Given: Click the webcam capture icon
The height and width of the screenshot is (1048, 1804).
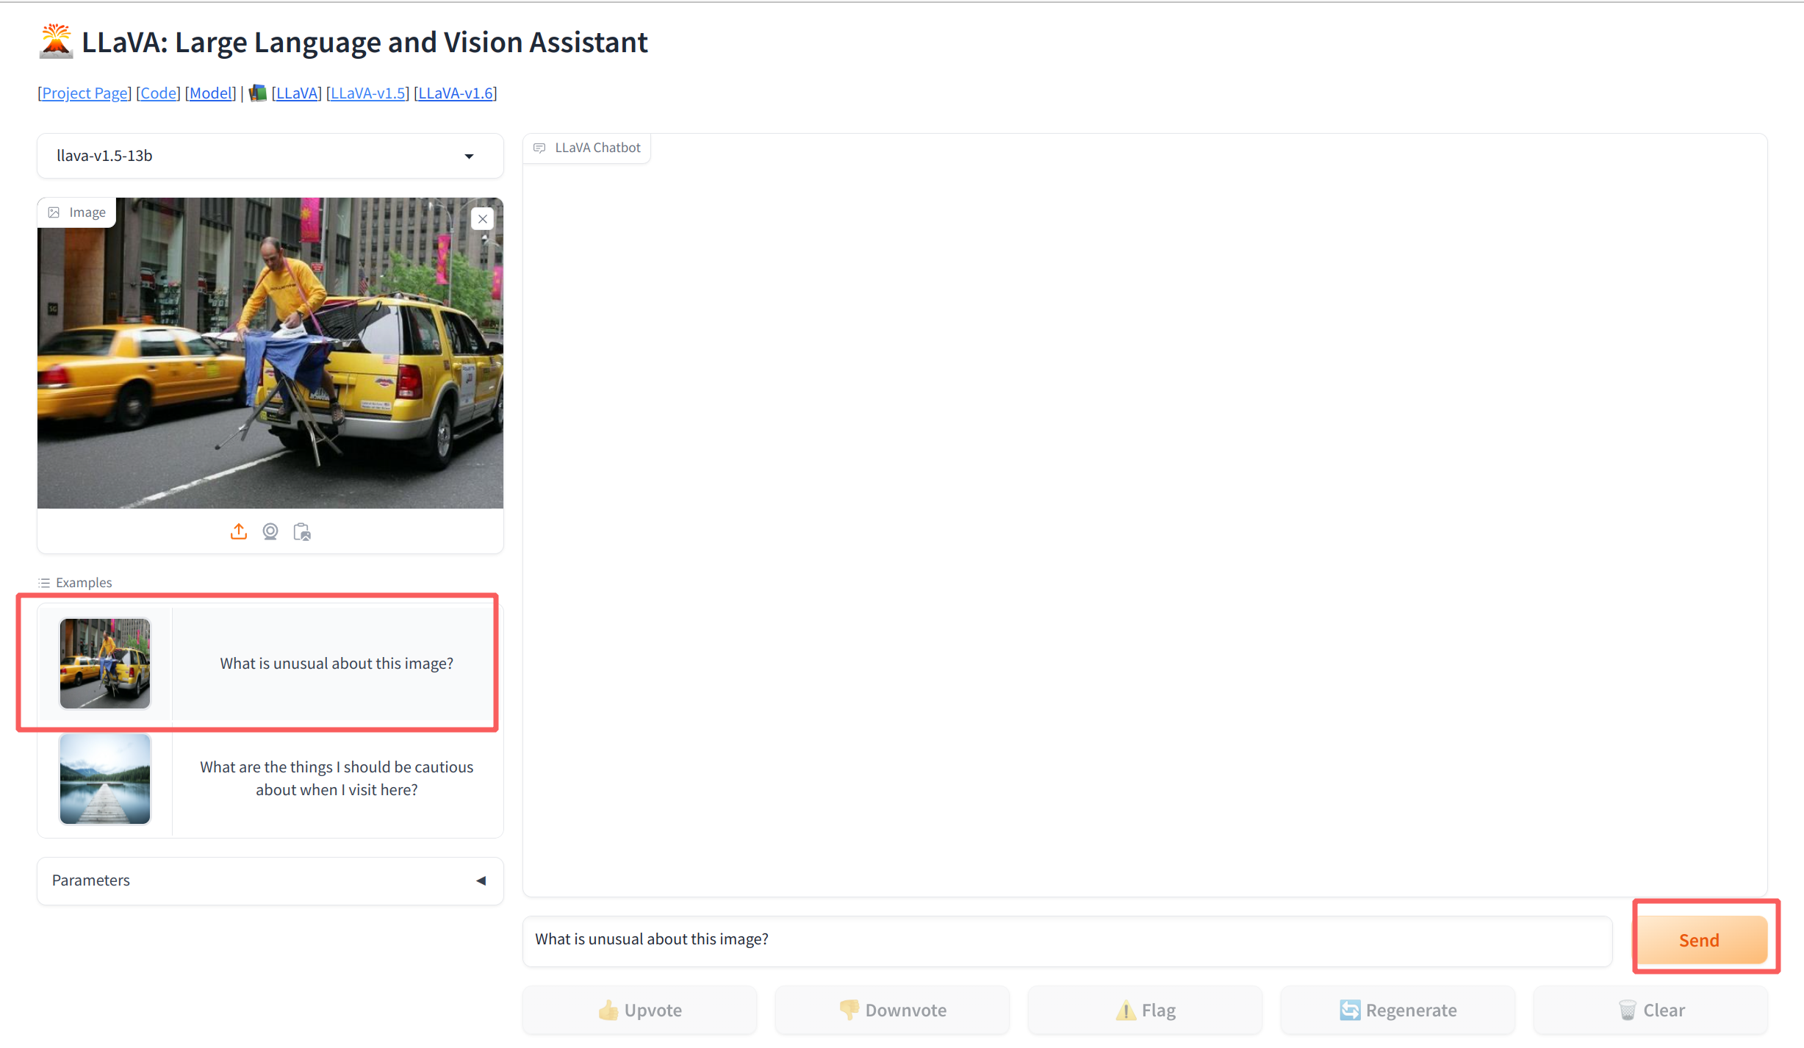Looking at the screenshot, I should pyautogui.click(x=270, y=531).
